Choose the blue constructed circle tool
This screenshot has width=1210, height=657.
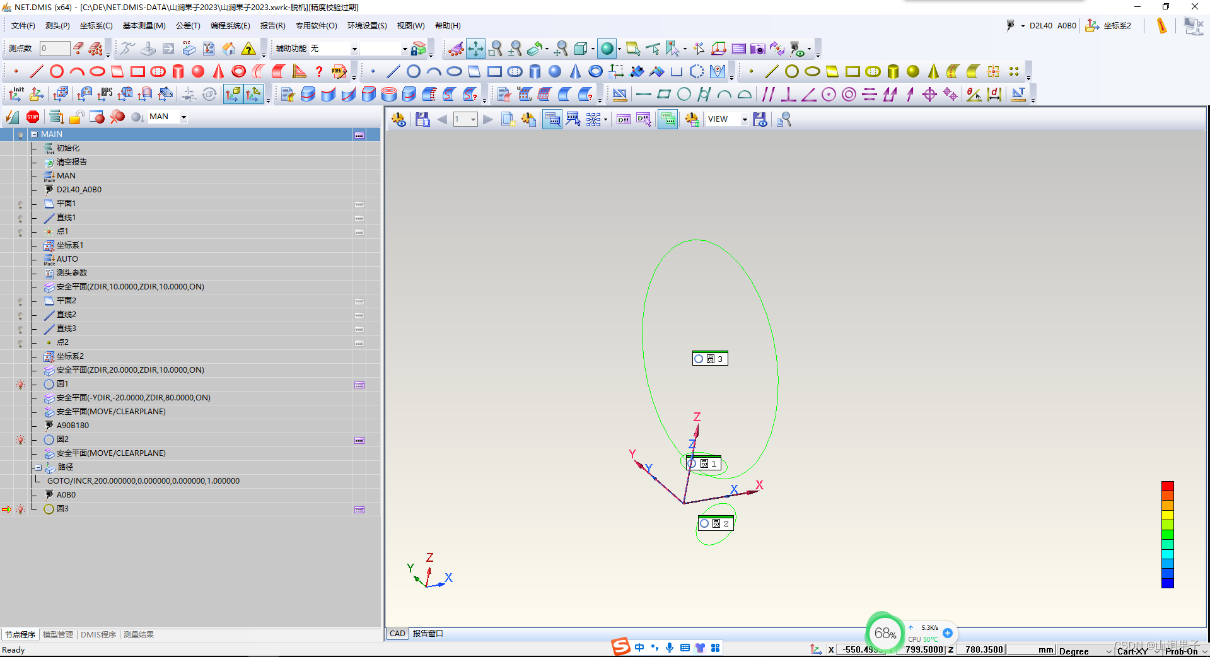414,71
